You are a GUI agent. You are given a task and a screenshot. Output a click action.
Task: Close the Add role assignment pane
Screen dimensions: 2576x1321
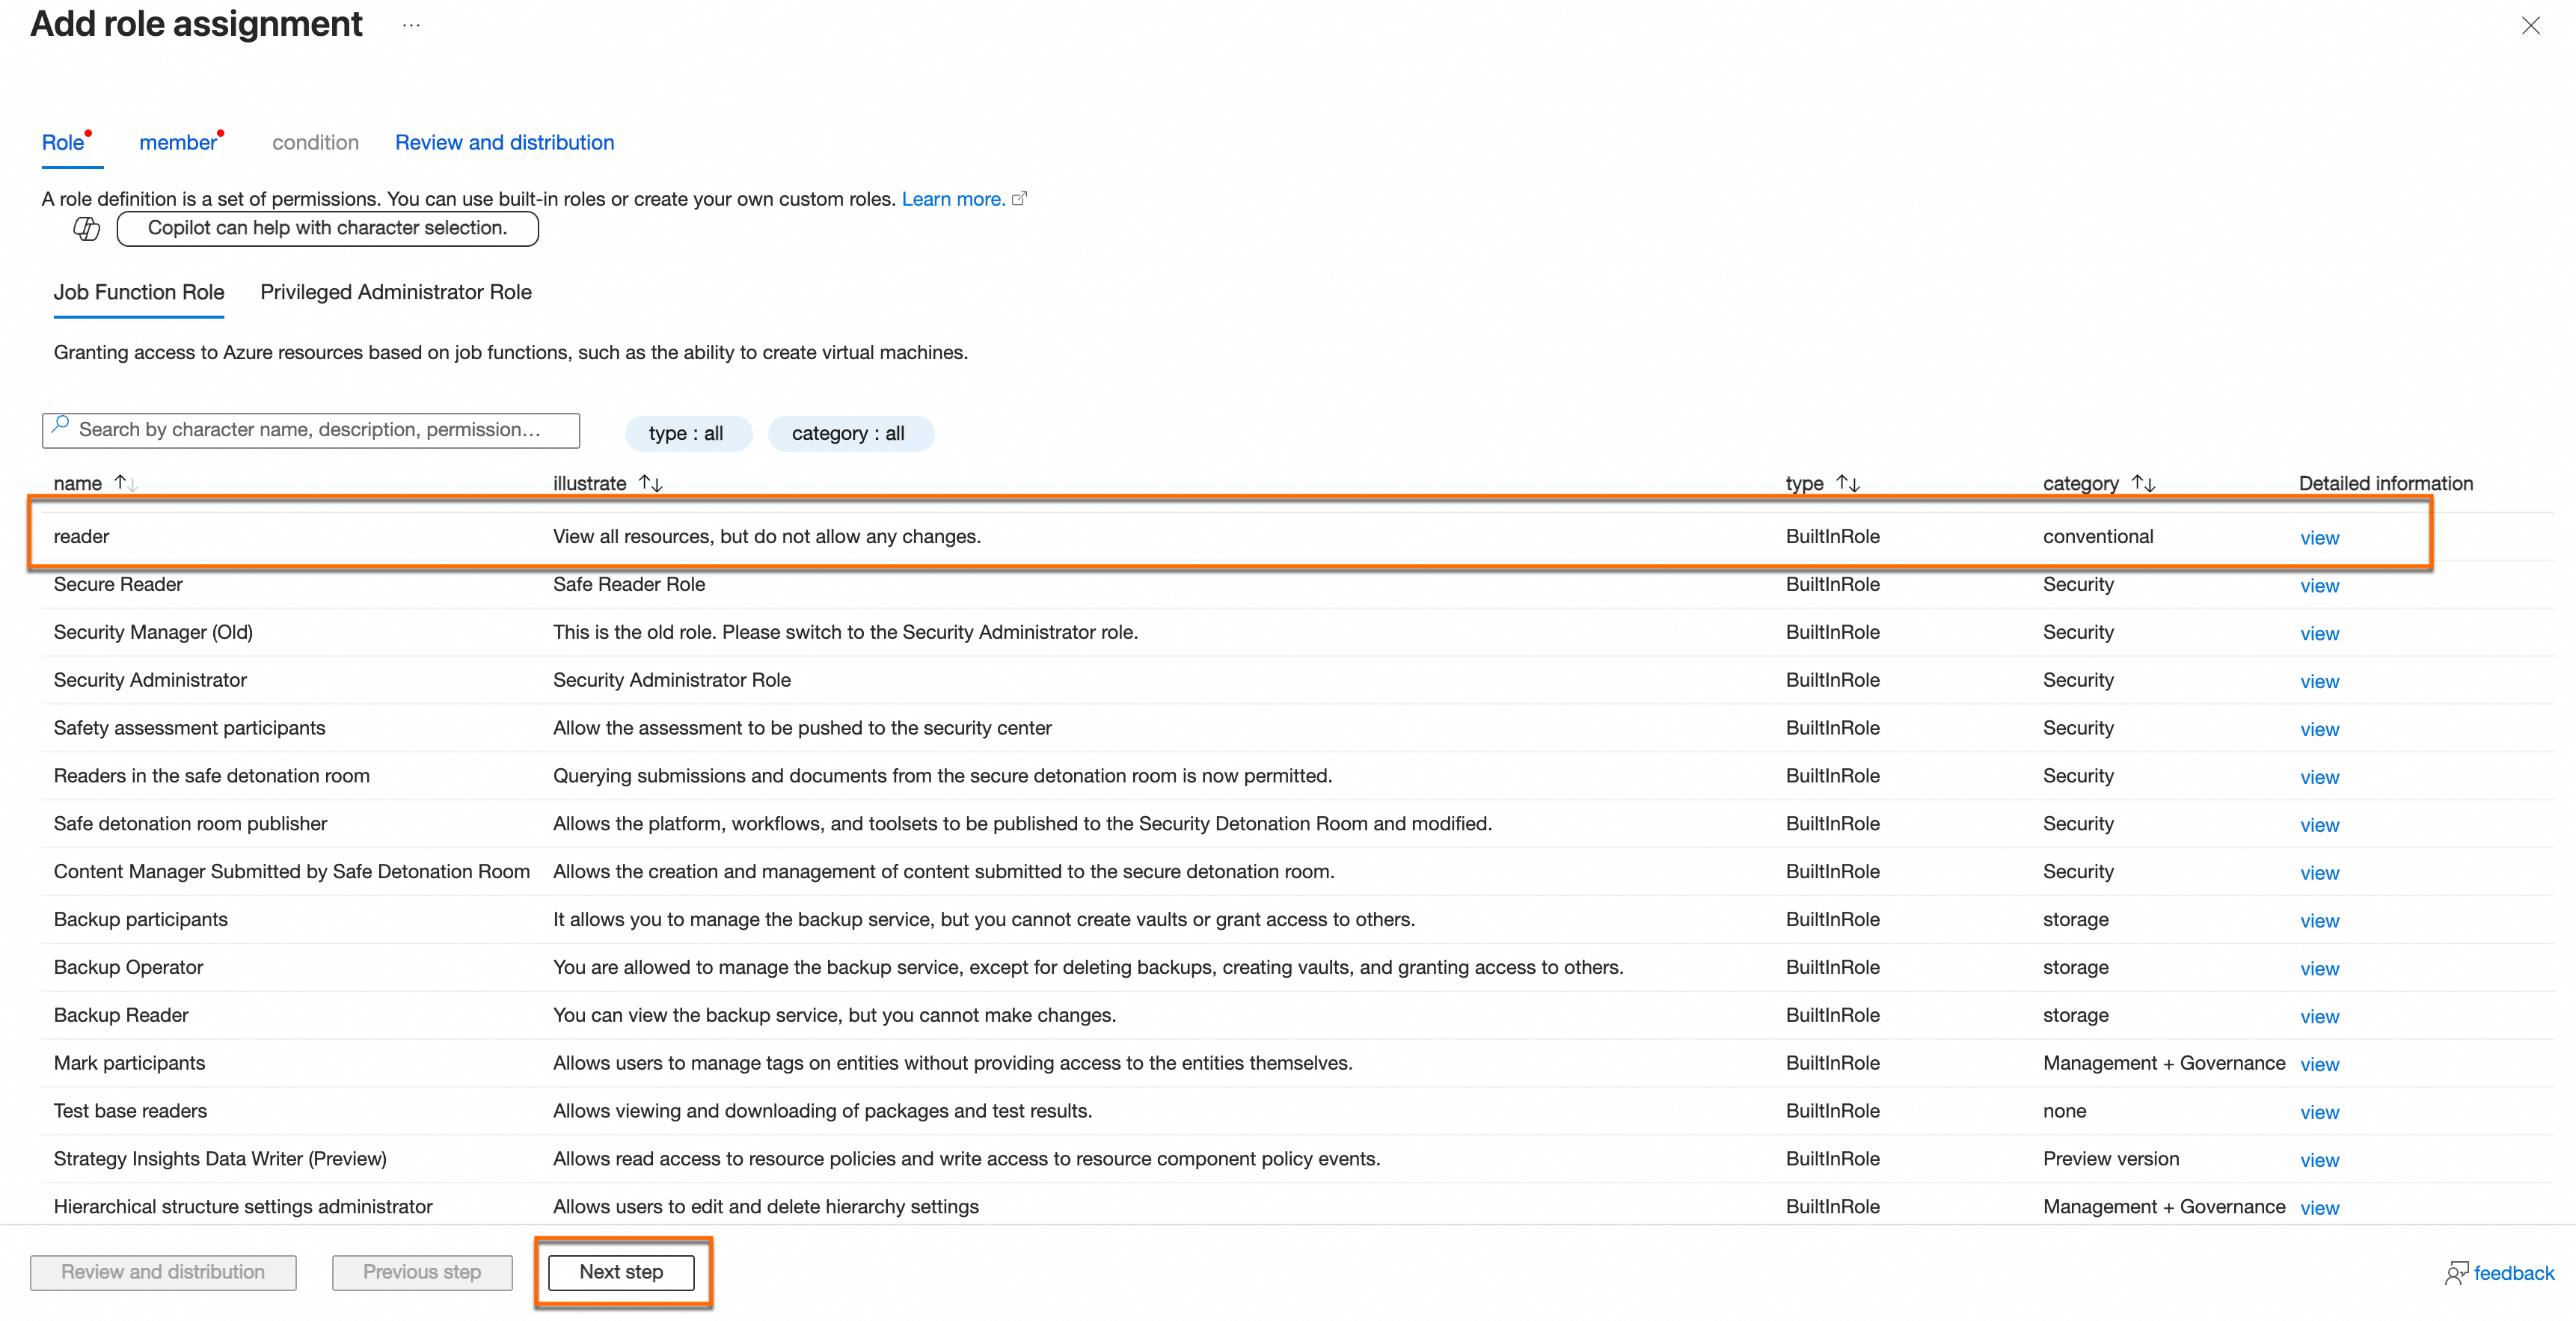click(x=2530, y=25)
